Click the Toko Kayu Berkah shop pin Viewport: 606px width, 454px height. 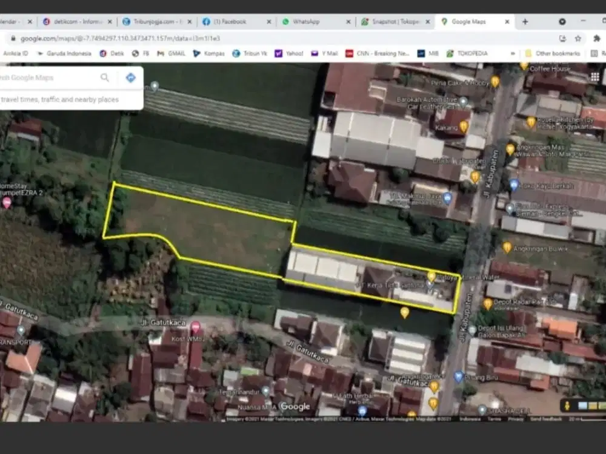click(514, 185)
